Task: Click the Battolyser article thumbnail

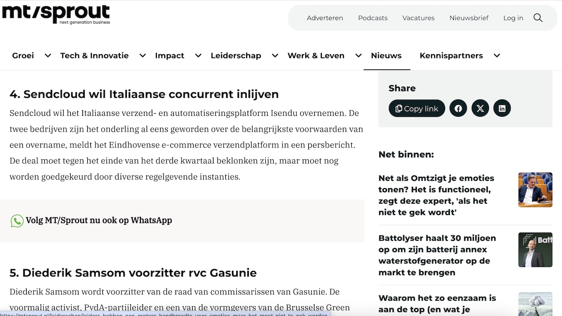Action: click(535, 250)
